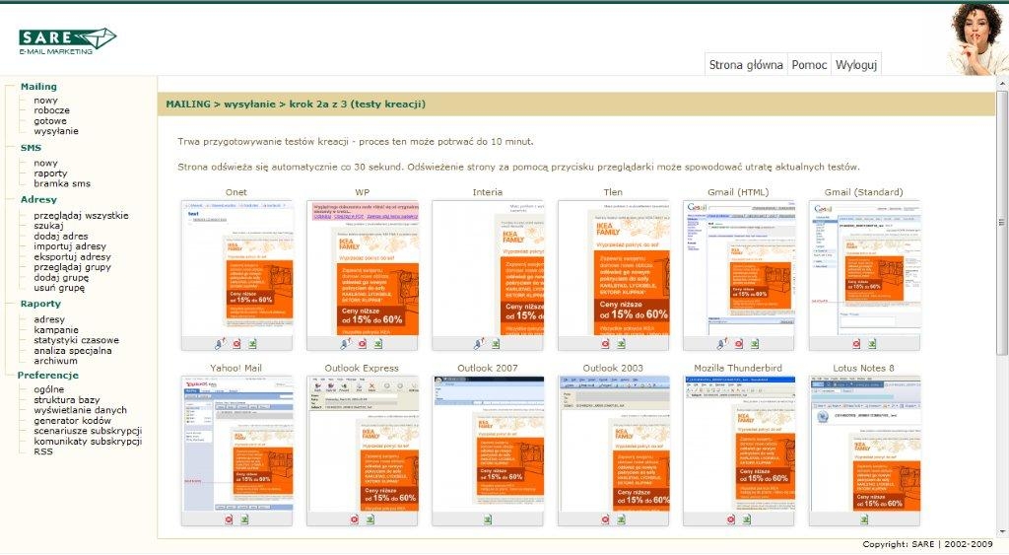Click the blue icon under the Onet preview
The image size is (1009, 555).
pos(219,343)
